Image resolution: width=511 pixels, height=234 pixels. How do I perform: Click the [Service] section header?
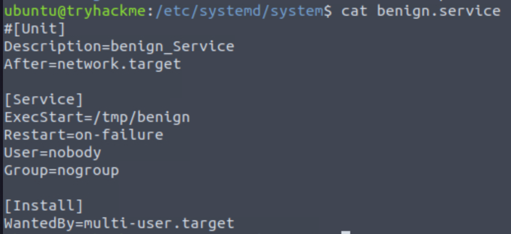pyautogui.click(x=44, y=99)
